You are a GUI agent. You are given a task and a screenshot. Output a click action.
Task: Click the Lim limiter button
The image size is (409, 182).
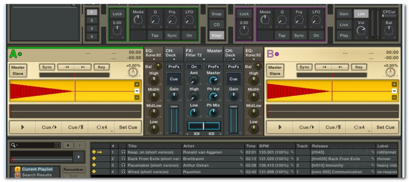click(361, 14)
